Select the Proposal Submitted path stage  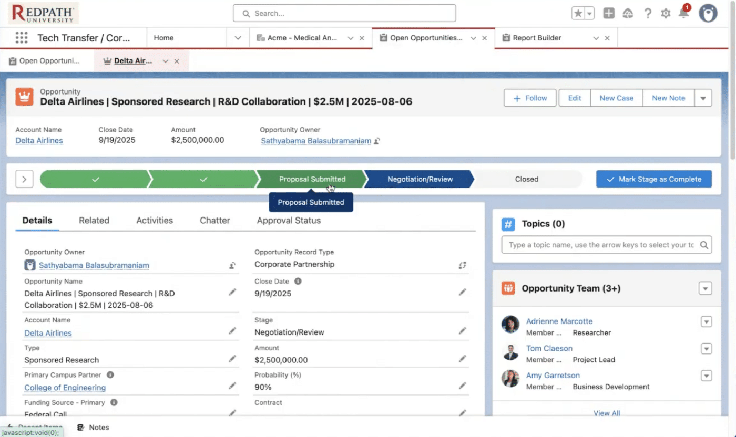pos(312,179)
